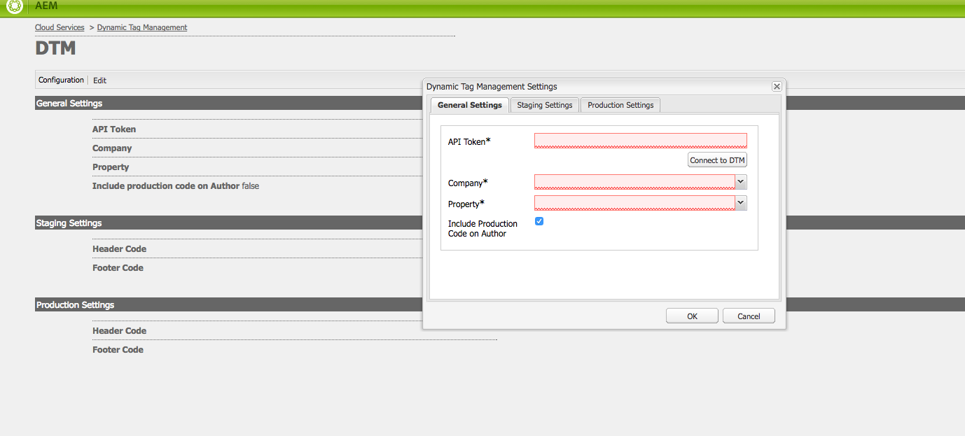Go to Cloud Services breadcrumb link

pos(60,27)
